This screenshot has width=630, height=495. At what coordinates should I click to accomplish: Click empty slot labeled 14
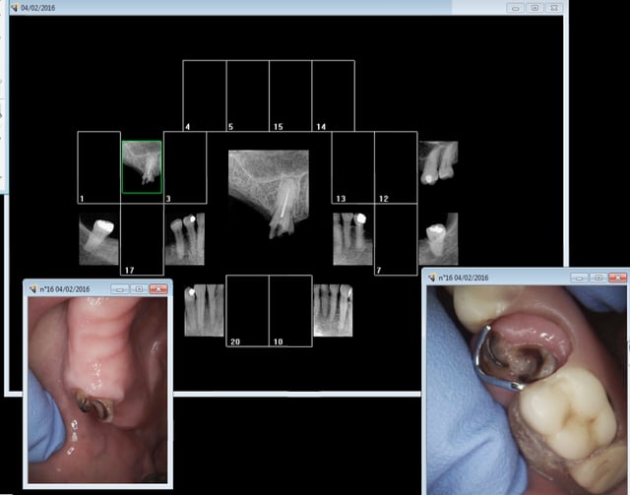[x=334, y=95]
